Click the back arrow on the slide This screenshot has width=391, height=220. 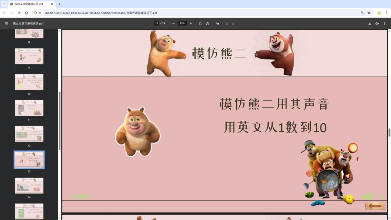375,206
